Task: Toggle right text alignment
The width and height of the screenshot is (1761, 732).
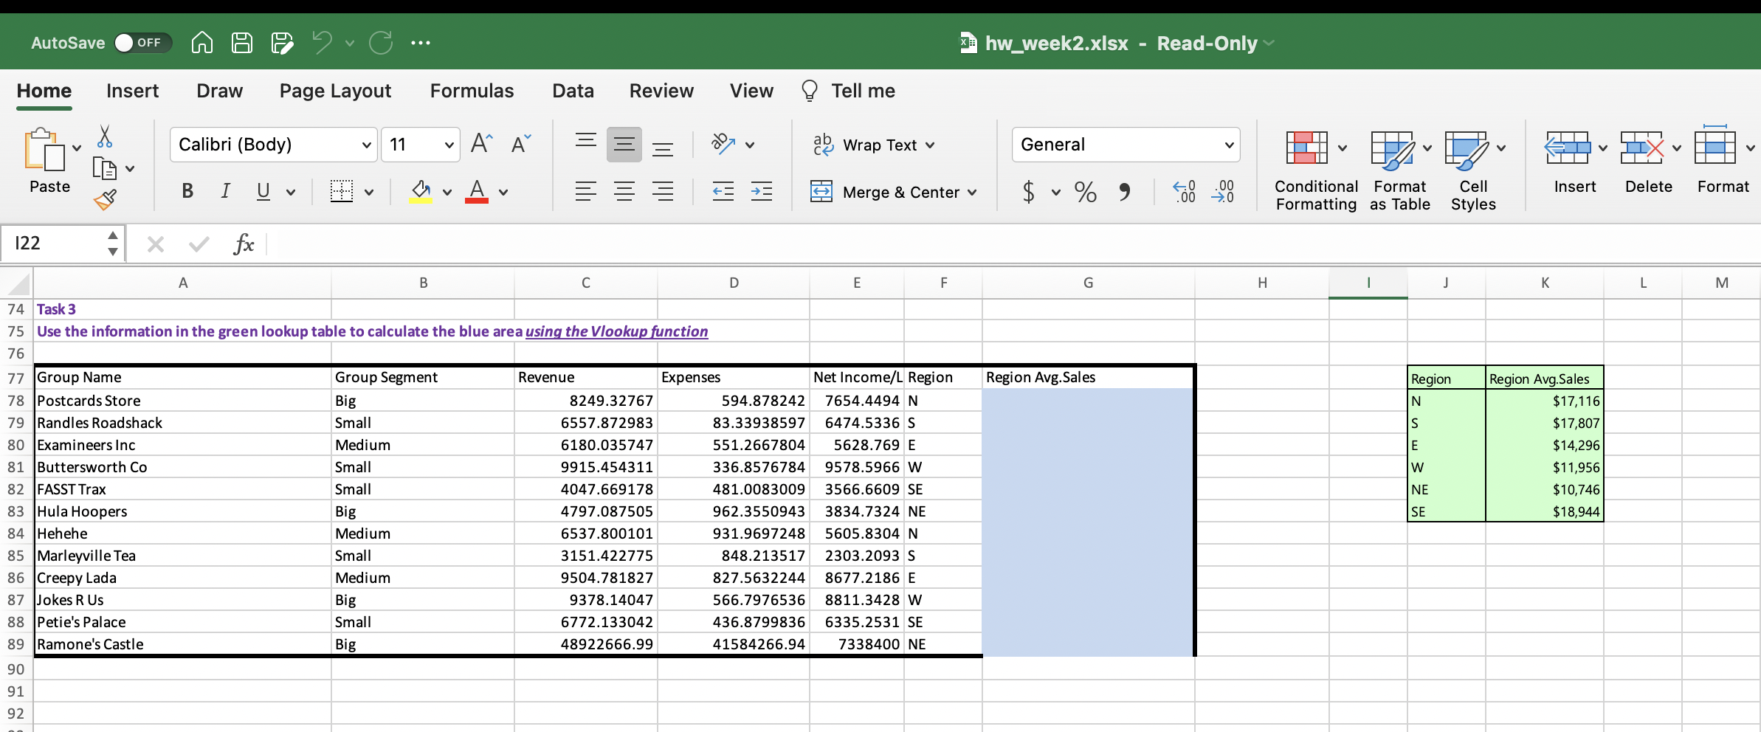Action: coord(664,191)
